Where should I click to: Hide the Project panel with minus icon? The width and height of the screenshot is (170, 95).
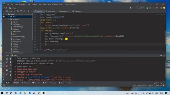tap(32, 11)
